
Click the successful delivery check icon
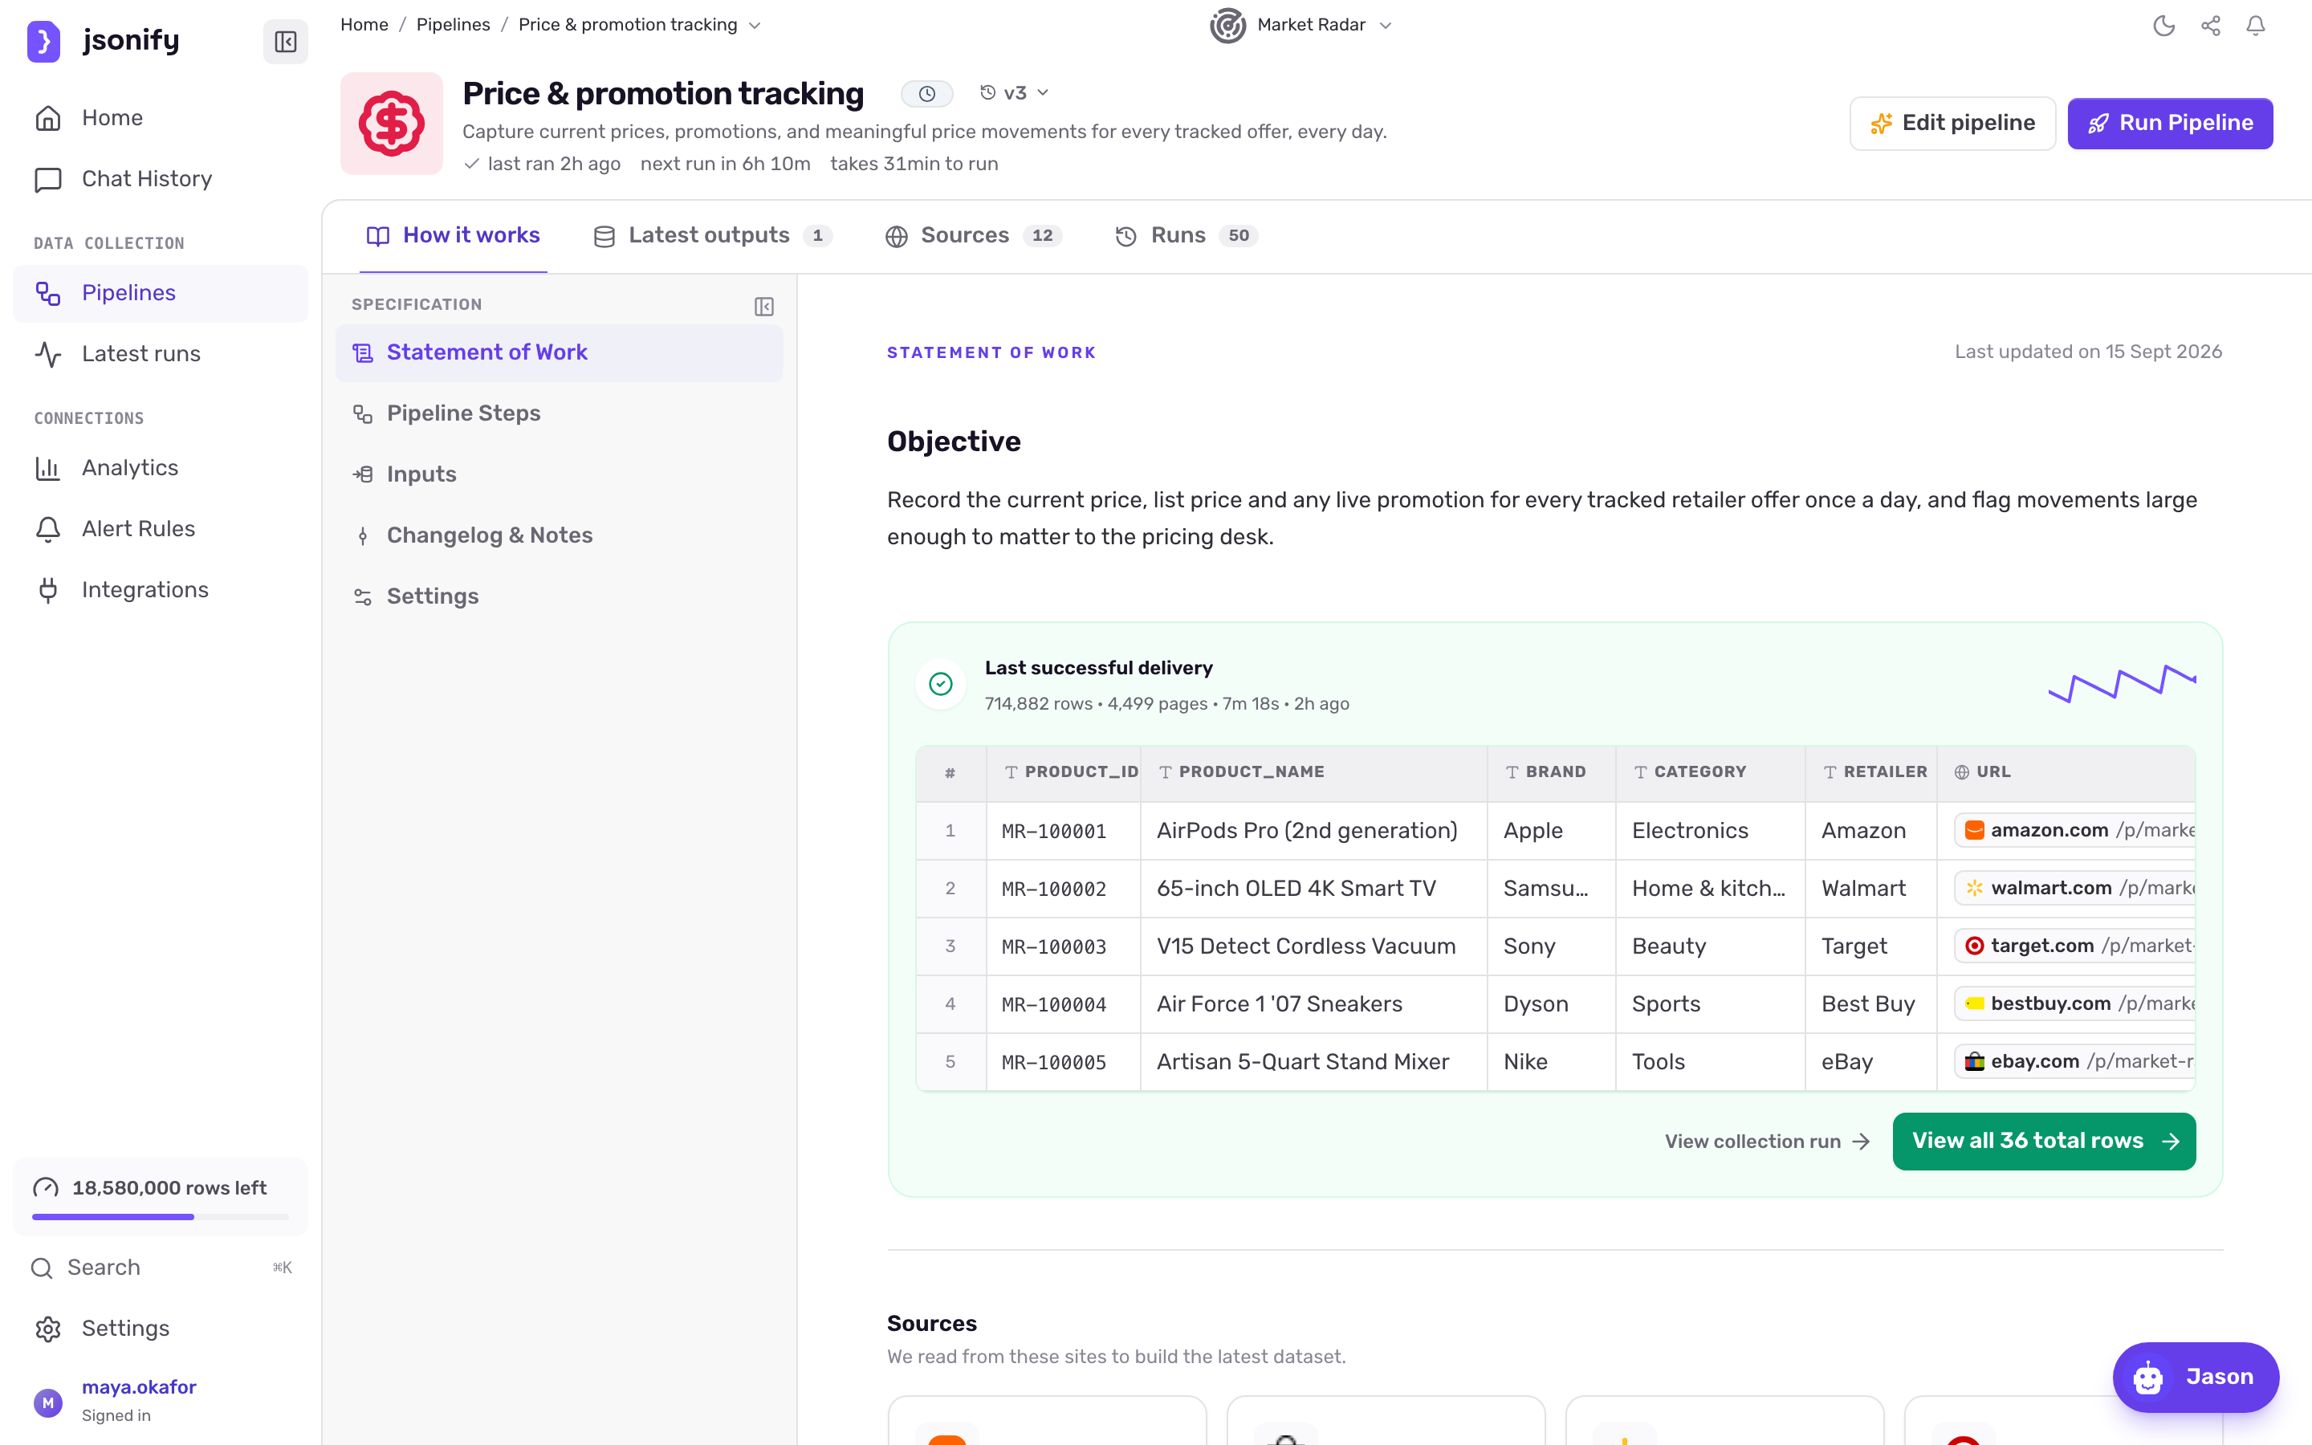(941, 684)
